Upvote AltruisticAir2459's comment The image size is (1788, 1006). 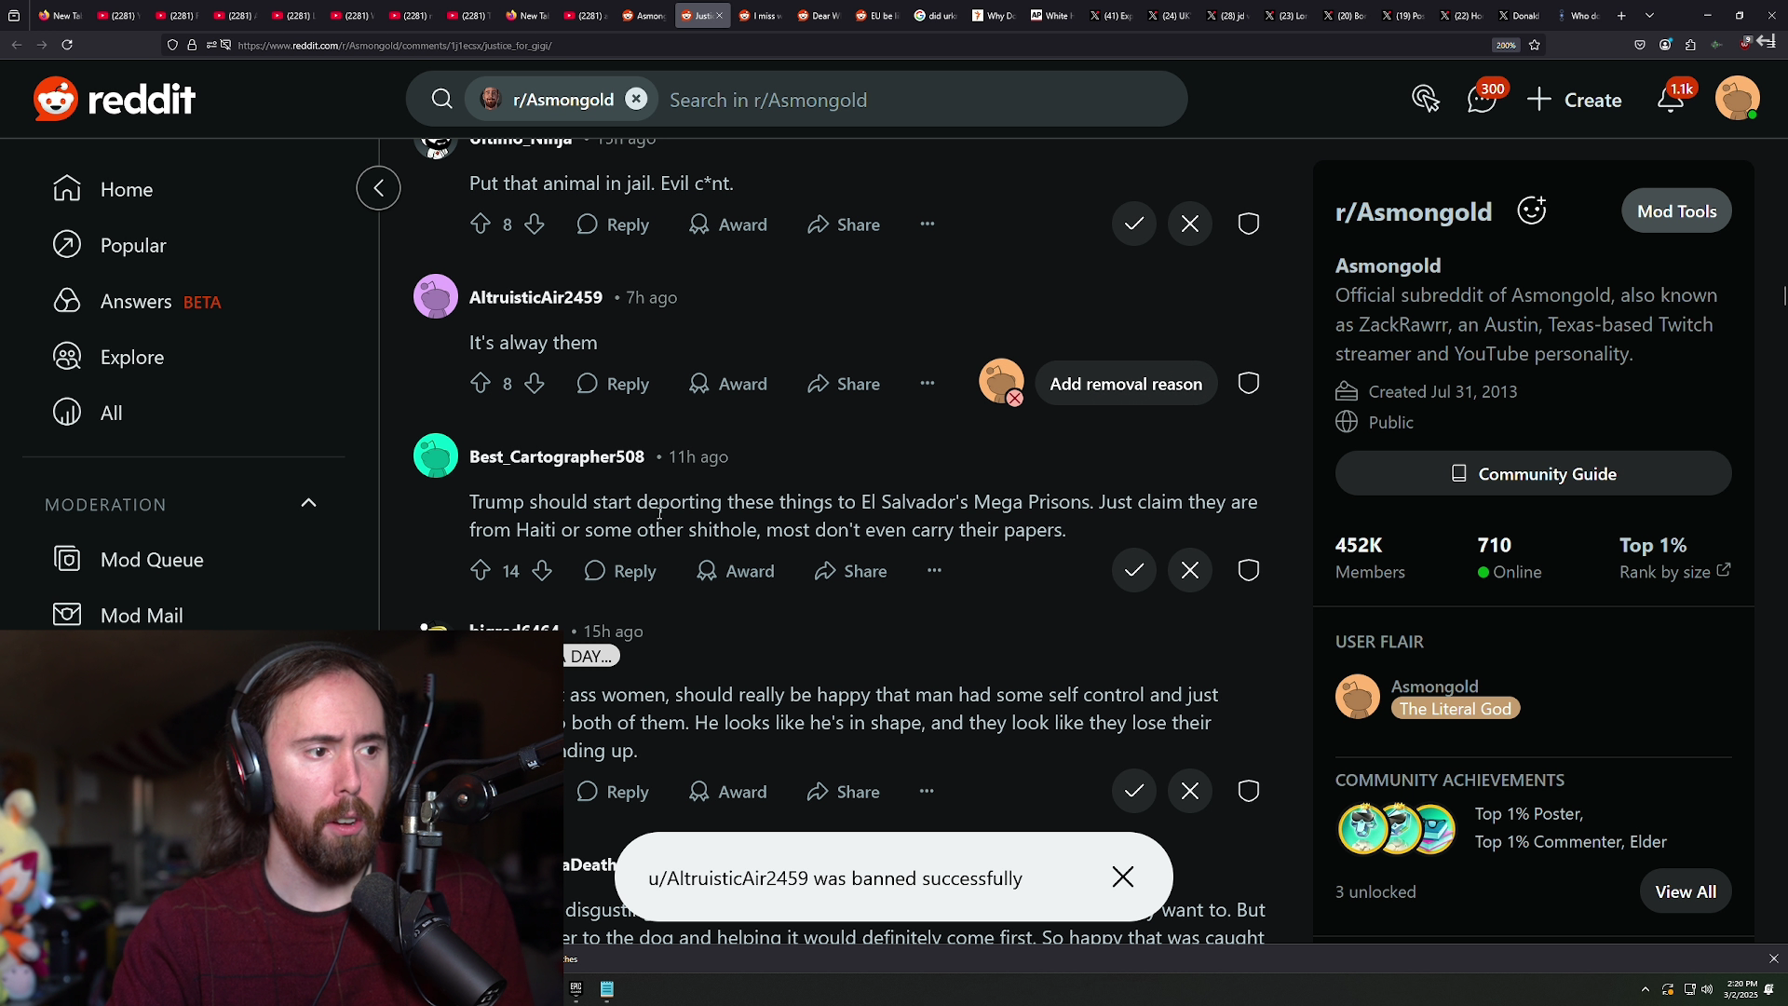pos(480,384)
